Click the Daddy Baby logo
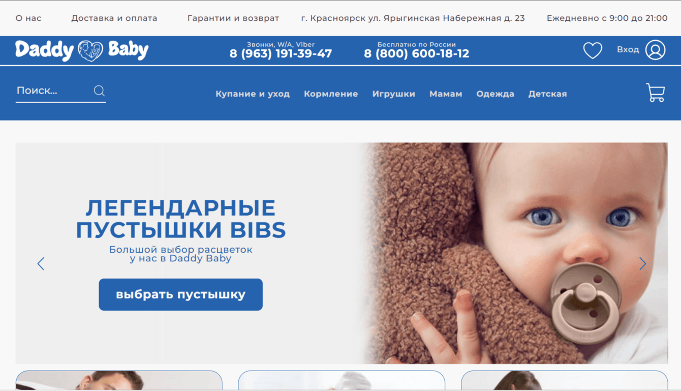 [x=82, y=50]
